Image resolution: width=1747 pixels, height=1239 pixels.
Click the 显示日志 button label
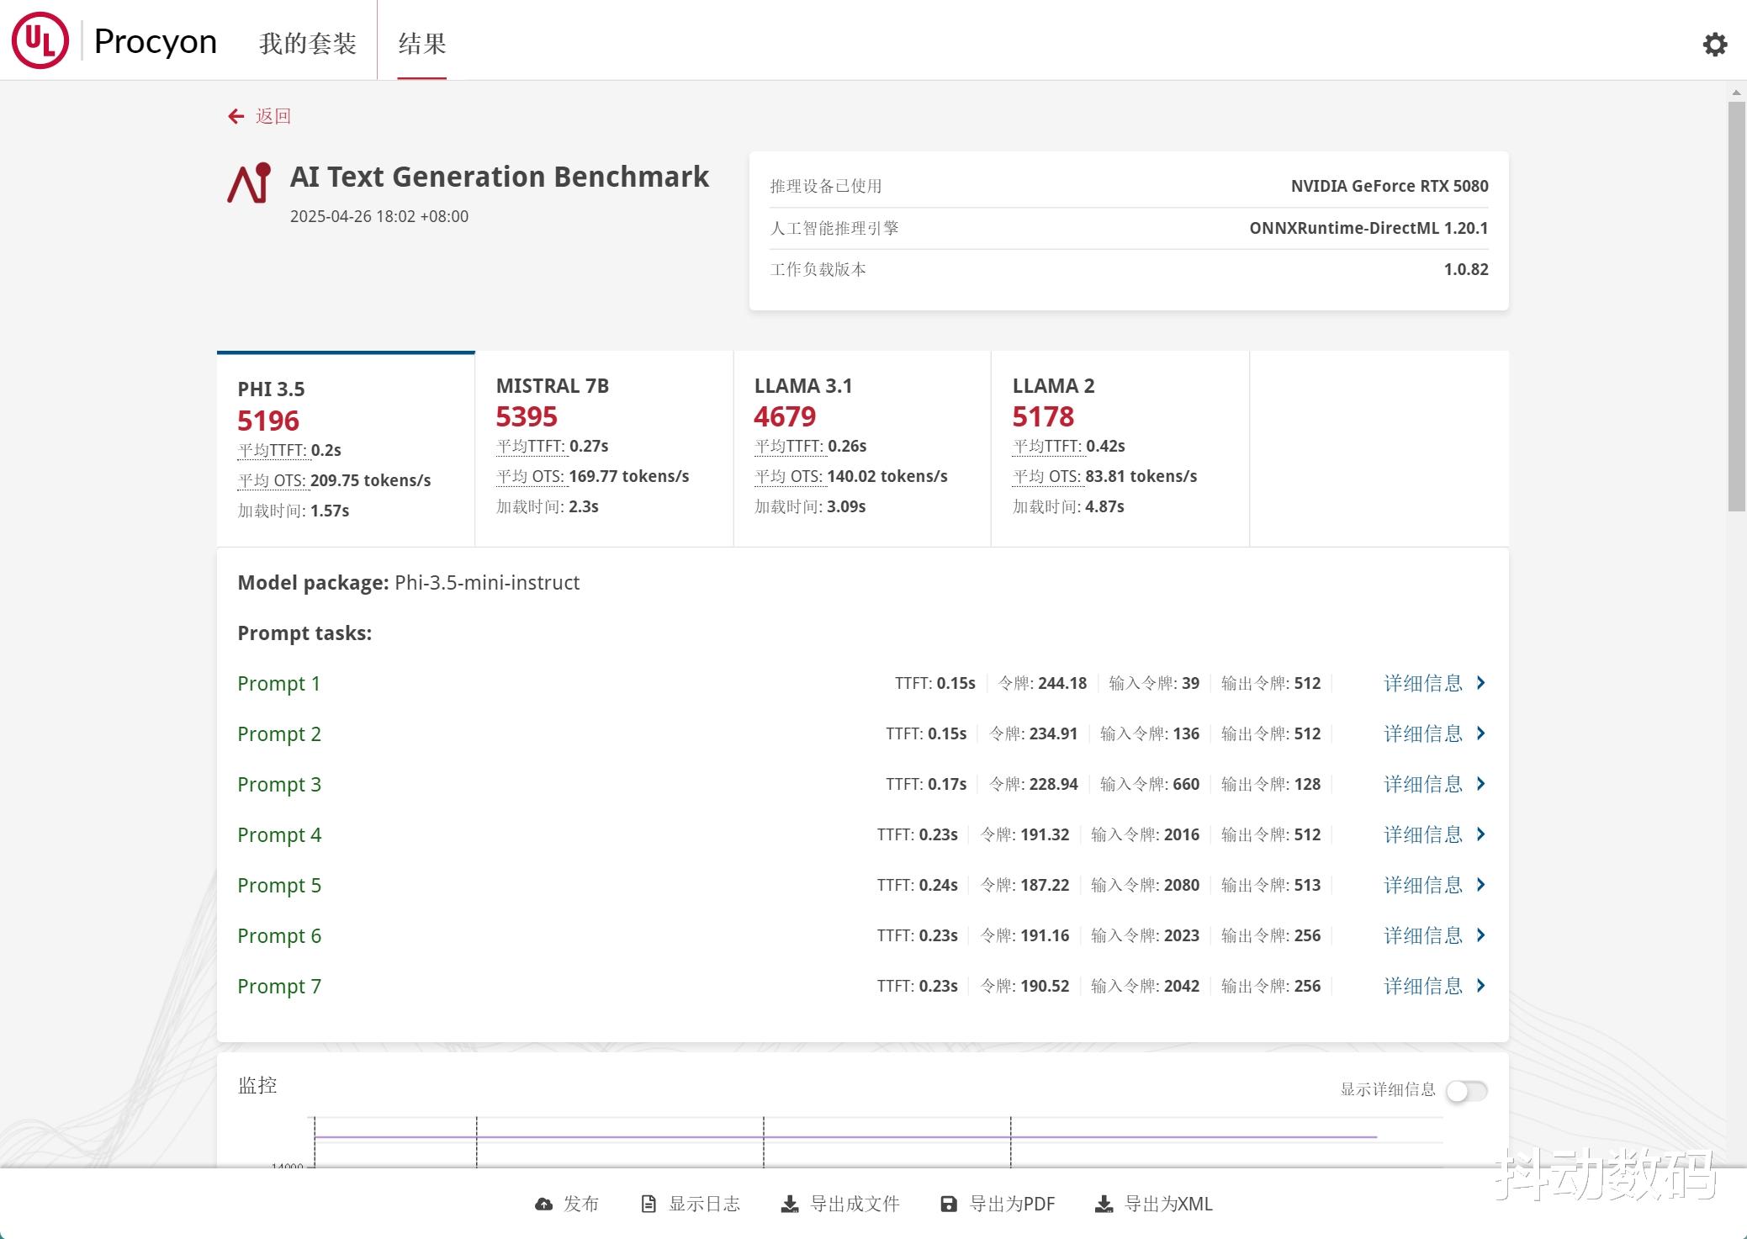point(705,1205)
